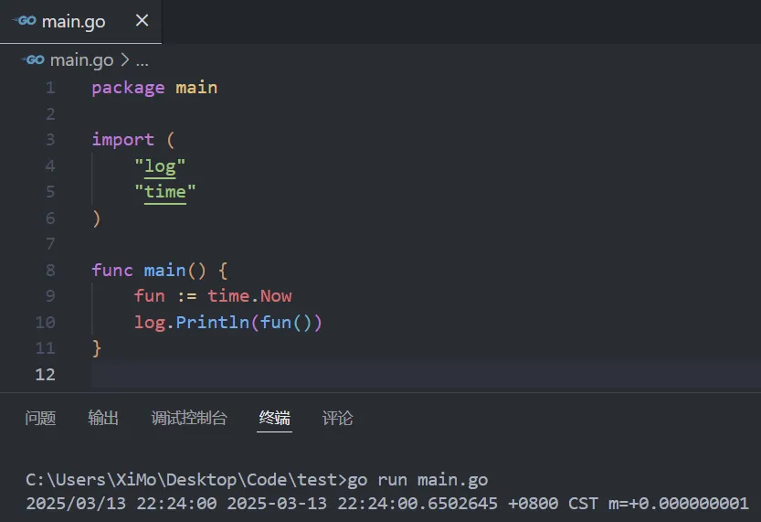
Task: Place cursor on empty line 12
Action: pos(365,374)
